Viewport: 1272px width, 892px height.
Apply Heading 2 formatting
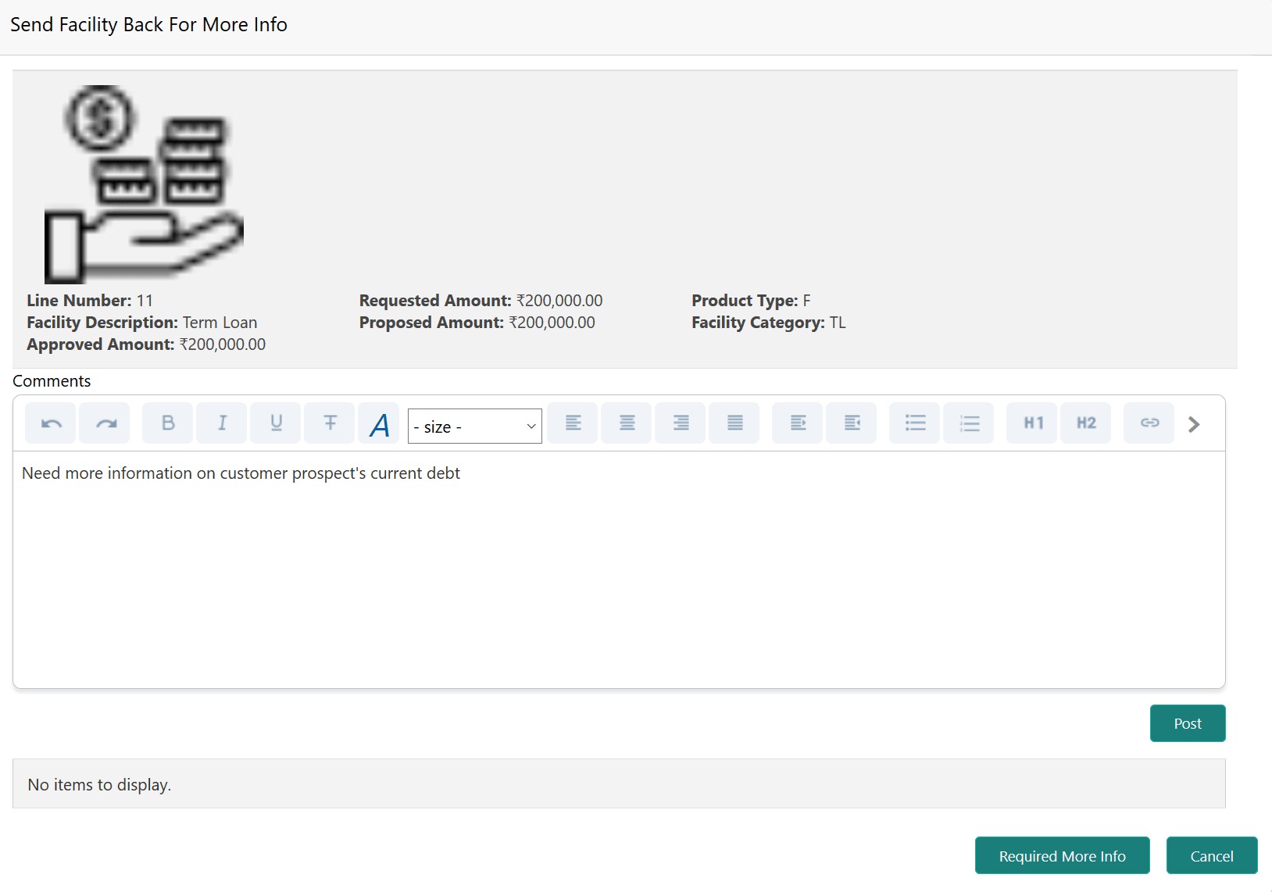(1085, 423)
